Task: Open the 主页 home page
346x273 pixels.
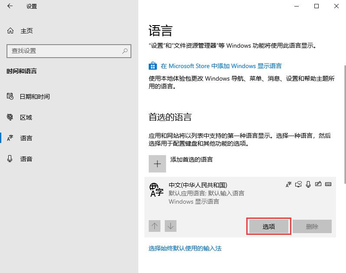Action: pyautogui.click(x=26, y=31)
